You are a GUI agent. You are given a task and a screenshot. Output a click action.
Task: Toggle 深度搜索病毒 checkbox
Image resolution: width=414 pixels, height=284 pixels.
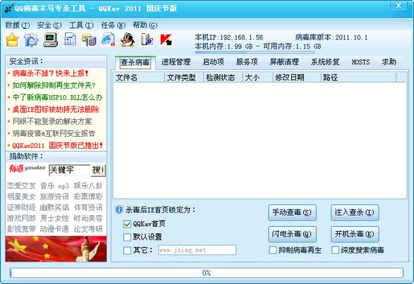(335, 250)
